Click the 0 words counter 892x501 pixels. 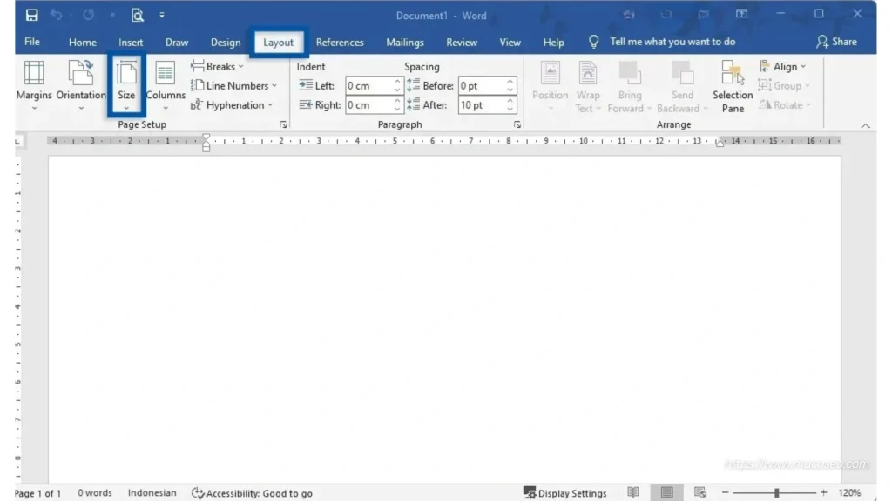point(95,493)
